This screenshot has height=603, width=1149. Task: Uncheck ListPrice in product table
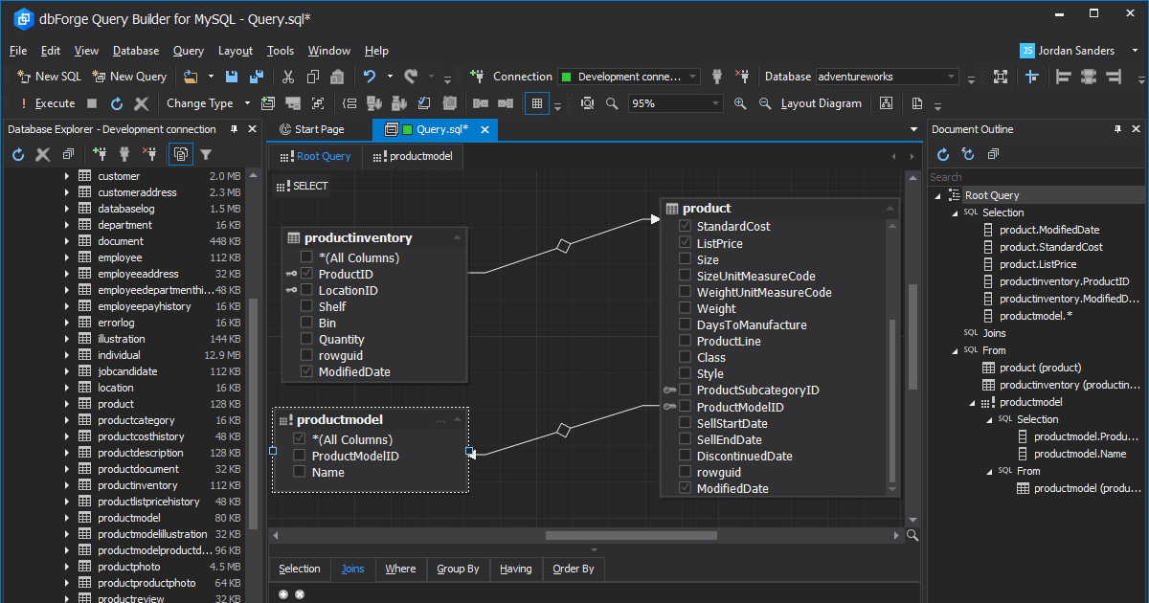[x=685, y=243]
